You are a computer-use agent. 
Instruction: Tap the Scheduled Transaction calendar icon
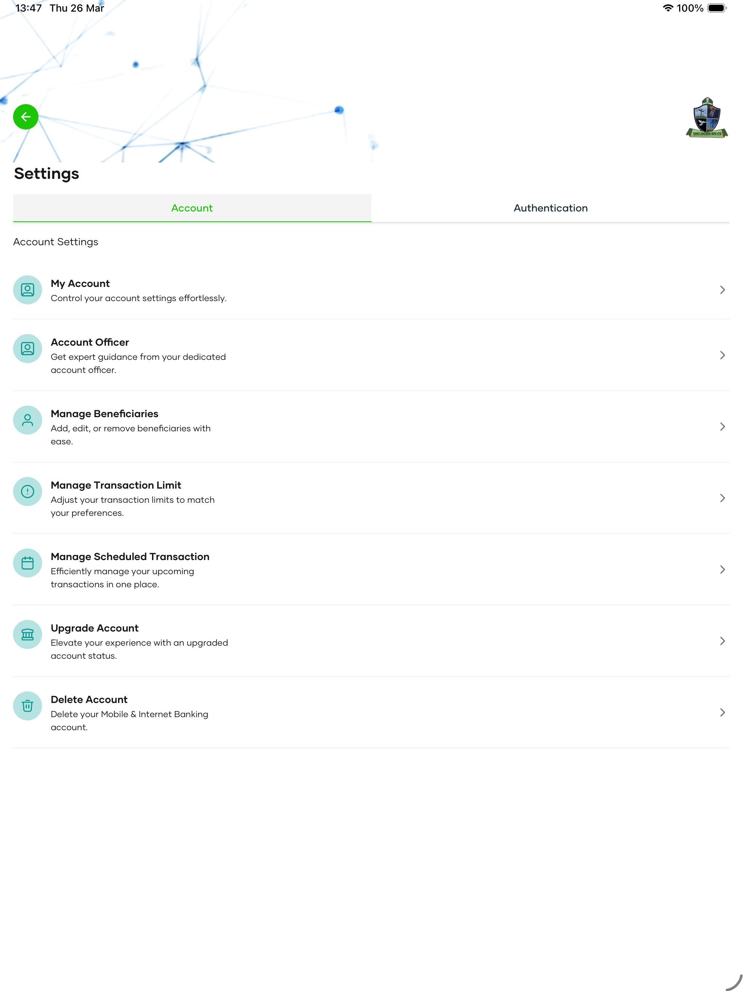[27, 563]
